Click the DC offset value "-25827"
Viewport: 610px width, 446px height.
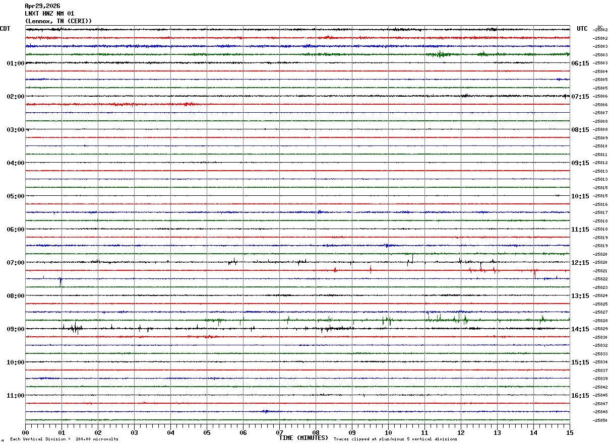[x=600, y=313]
